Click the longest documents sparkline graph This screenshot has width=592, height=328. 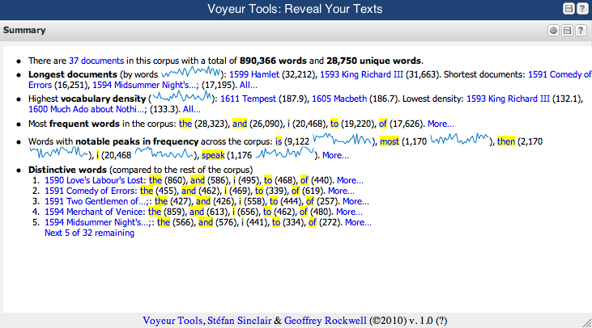(190, 72)
